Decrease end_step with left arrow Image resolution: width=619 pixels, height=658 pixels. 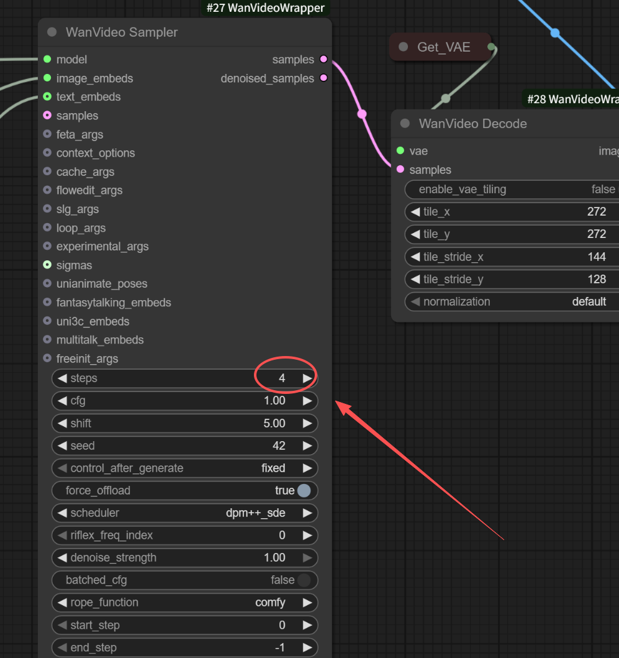click(62, 647)
